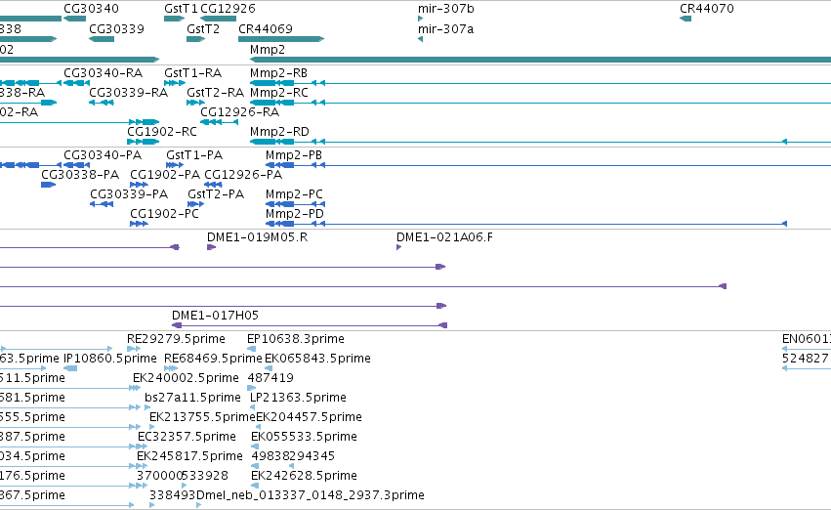Click the CG12926-PA protein glyph
This screenshot has height=510, width=831.
(213, 185)
